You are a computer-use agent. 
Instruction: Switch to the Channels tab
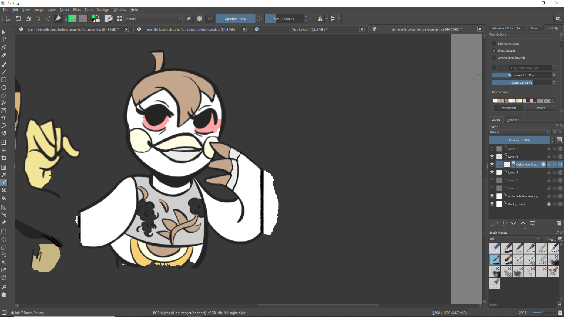(513, 120)
